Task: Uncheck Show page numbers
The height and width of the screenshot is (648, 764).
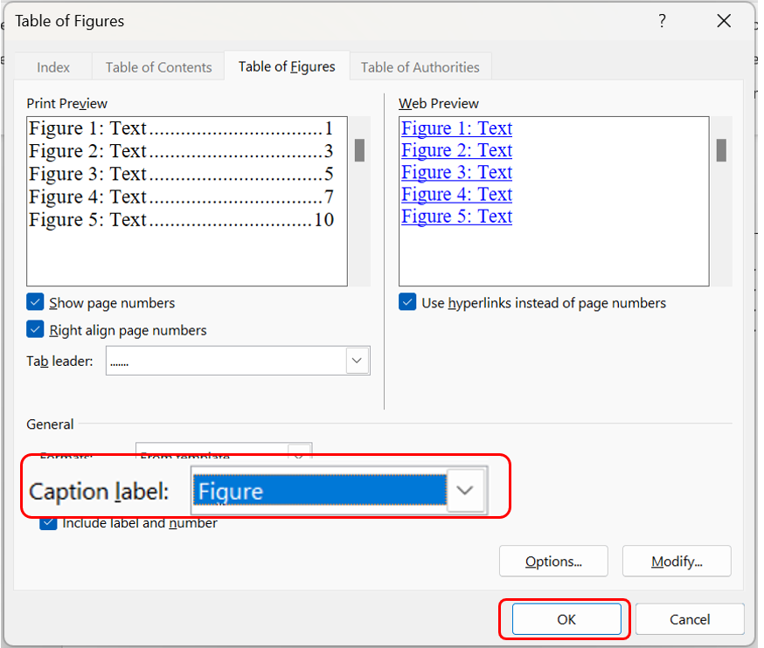Action: (x=35, y=303)
